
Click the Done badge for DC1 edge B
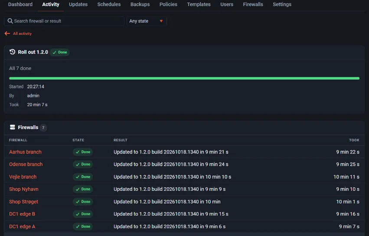point(83,214)
